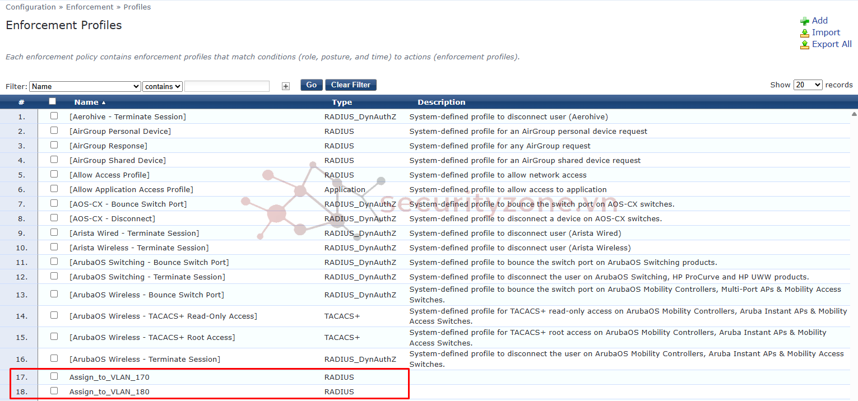Open the [AOS-CX - Disconnect] profile
The height and width of the screenshot is (401, 858).
[x=112, y=219]
